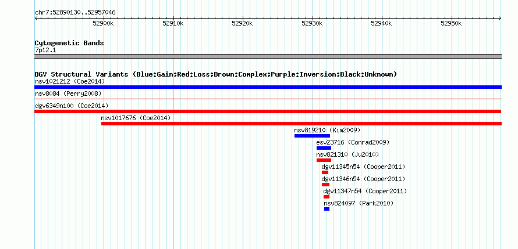
Task: Open the esv23716 (Conrad2009) label
Action: click(353, 142)
